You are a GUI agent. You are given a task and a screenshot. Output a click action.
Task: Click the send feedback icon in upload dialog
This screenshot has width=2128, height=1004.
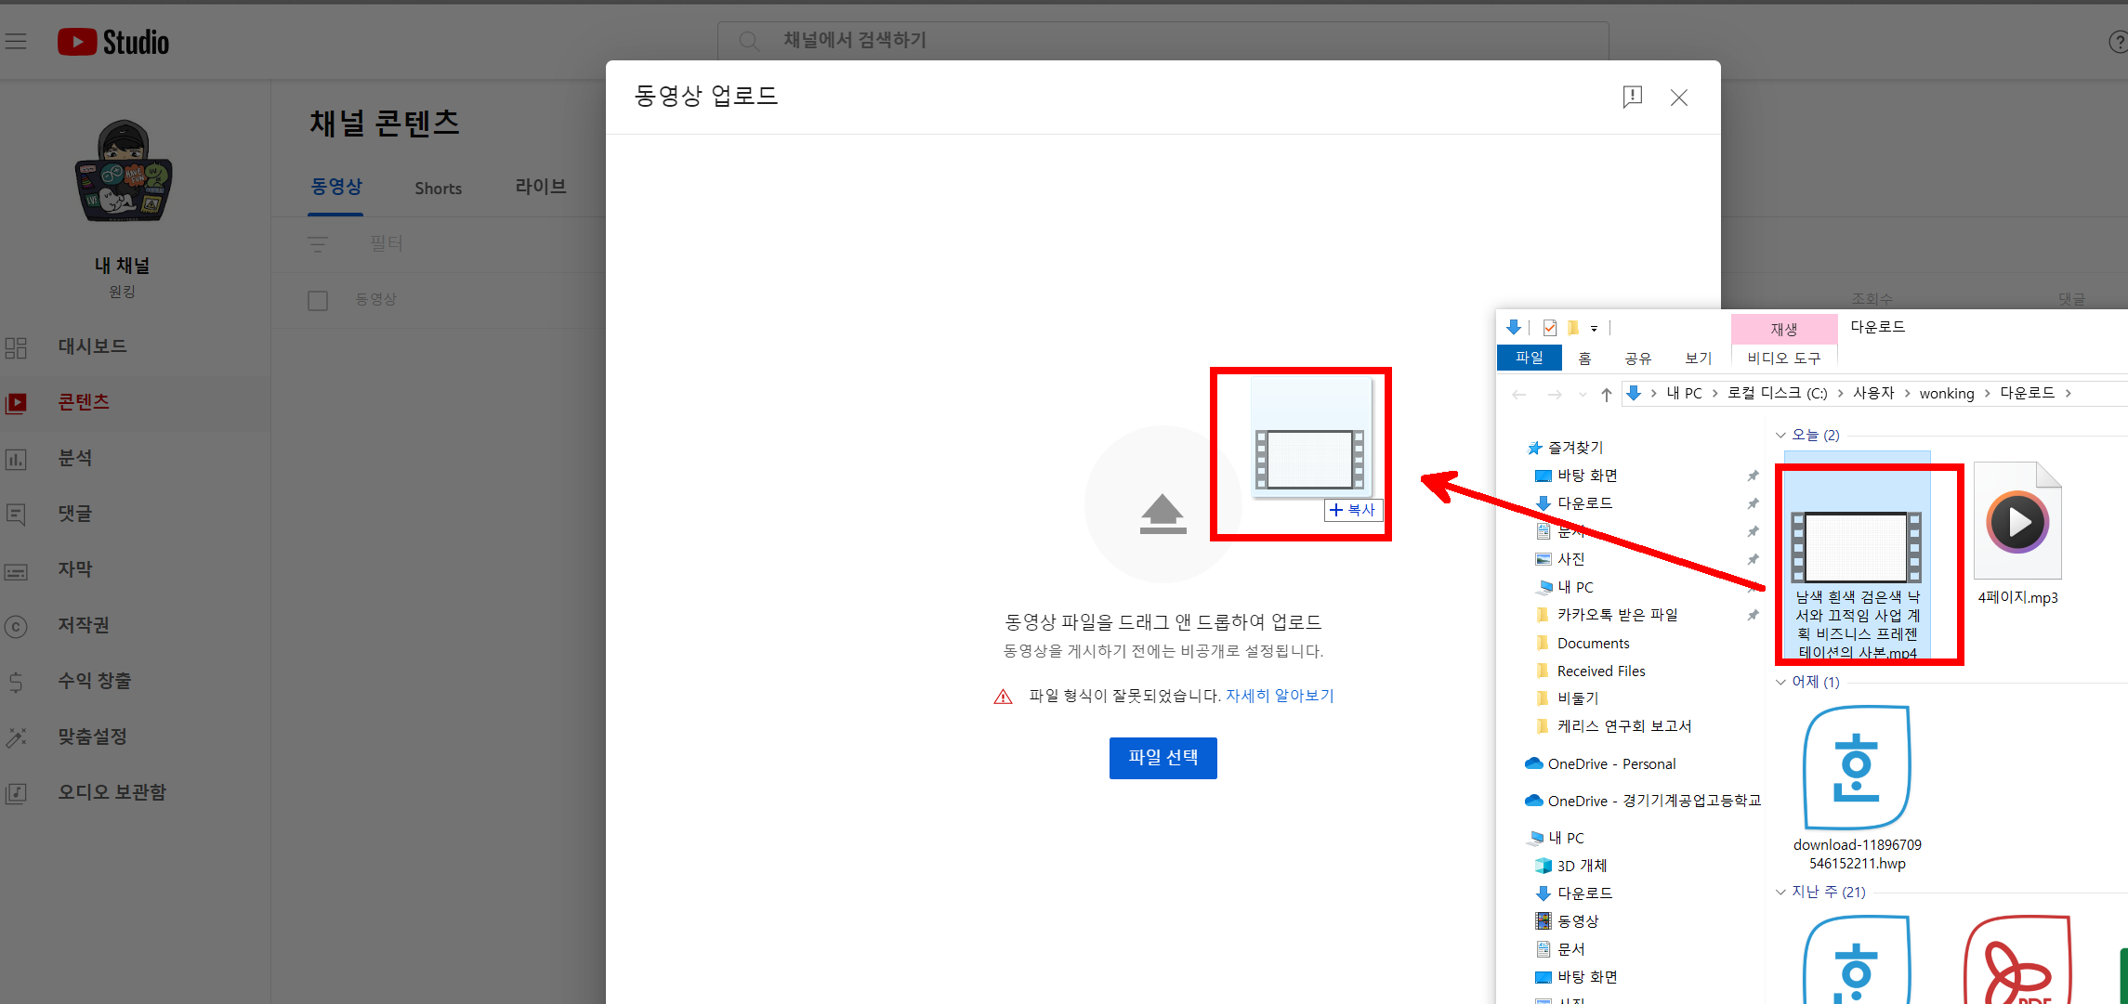pos(1632,98)
